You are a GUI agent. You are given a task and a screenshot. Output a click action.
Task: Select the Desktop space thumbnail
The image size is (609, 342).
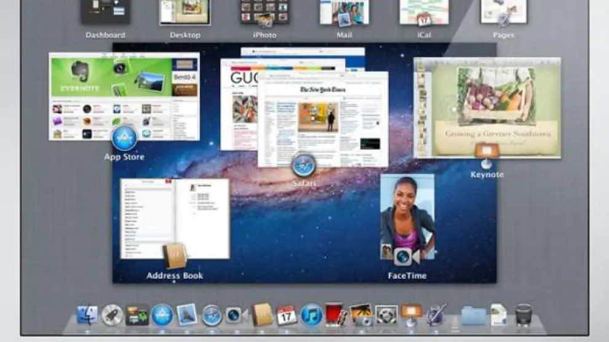[185, 12]
